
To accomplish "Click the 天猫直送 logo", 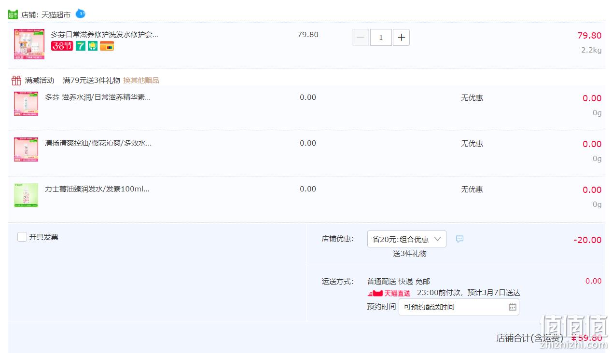I will 389,293.
